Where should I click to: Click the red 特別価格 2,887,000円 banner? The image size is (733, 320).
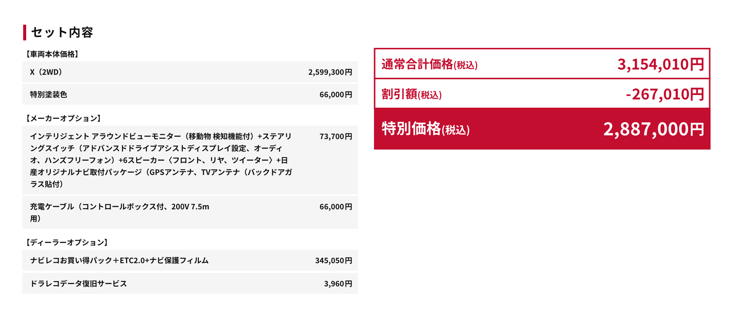point(542,129)
